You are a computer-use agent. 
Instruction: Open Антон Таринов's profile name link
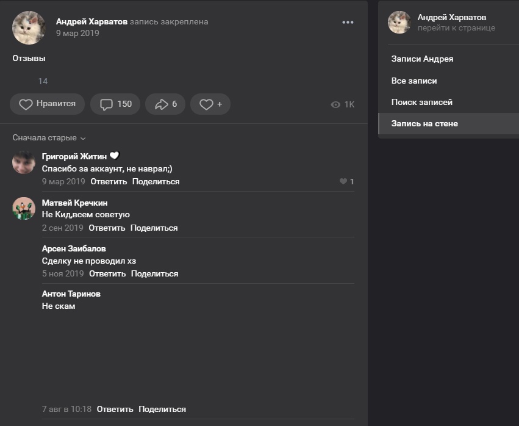tap(71, 294)
